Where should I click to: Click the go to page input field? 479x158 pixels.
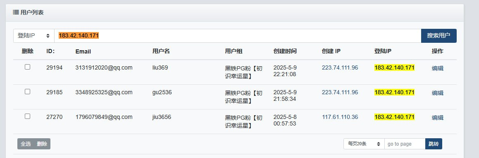405,144
